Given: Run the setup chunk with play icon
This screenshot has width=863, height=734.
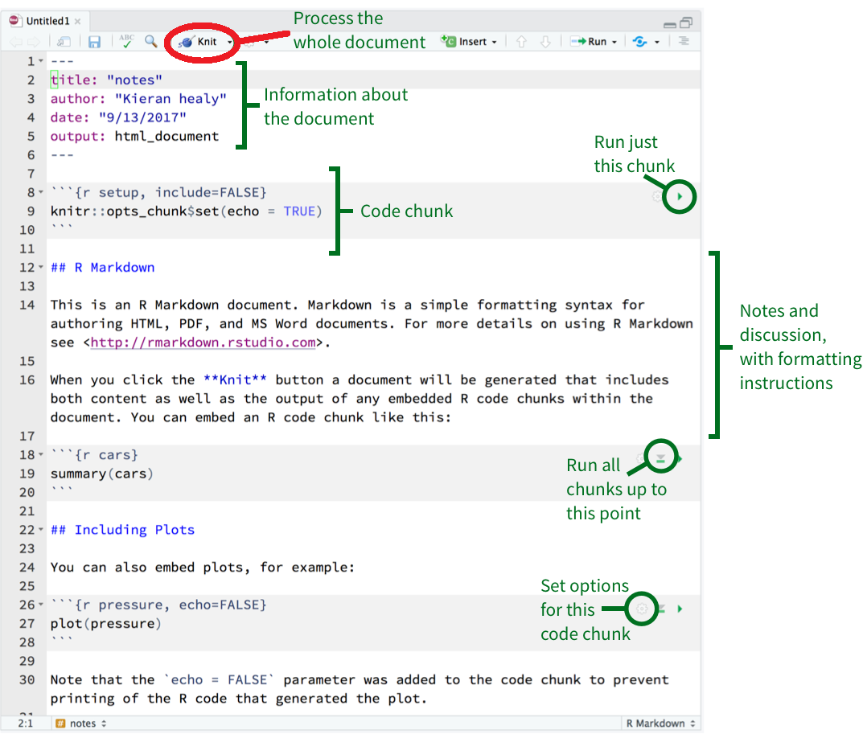Looking at the screenshot, I should pyautogui.click(x=680, y=196).
